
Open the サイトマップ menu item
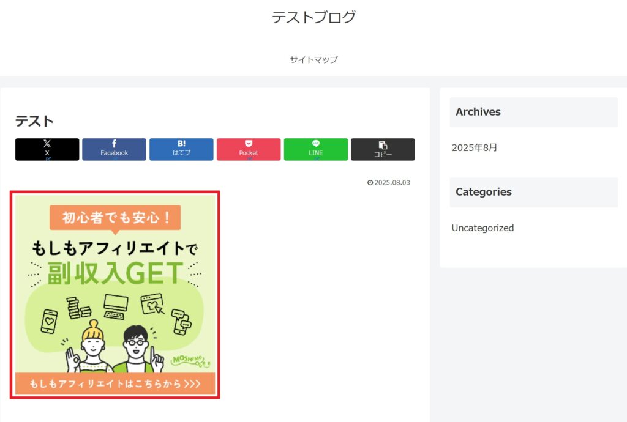pyautogui.click(x=314, y=59)
